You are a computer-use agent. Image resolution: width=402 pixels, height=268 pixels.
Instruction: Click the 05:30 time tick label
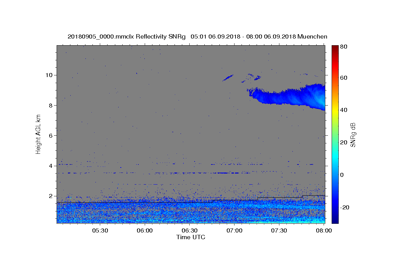tap(100, 230)
